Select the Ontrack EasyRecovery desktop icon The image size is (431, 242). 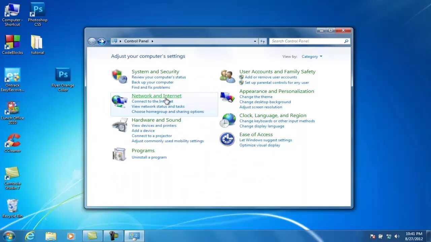point(12,80)
